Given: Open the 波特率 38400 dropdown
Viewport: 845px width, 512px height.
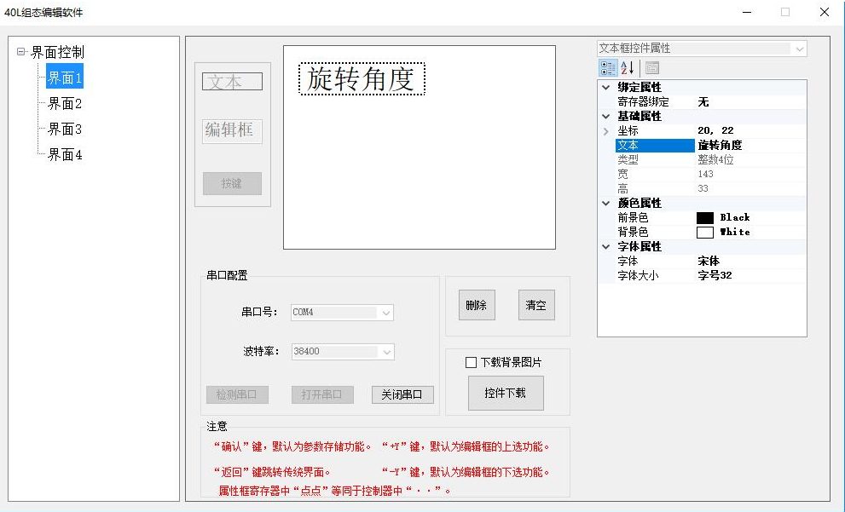Looking at the screenshot, I should pos(385,352).
